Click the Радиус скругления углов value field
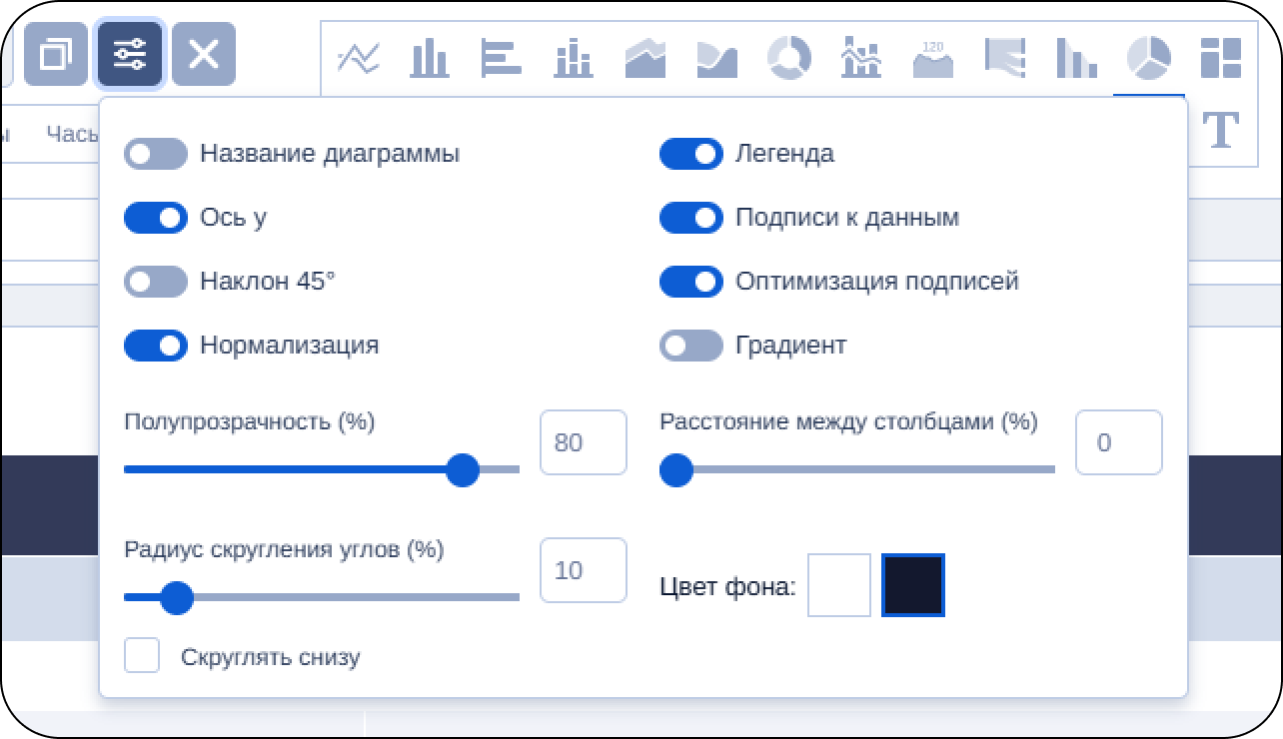The width and height of the screenshot is (1283, 739). pos(583,570)
